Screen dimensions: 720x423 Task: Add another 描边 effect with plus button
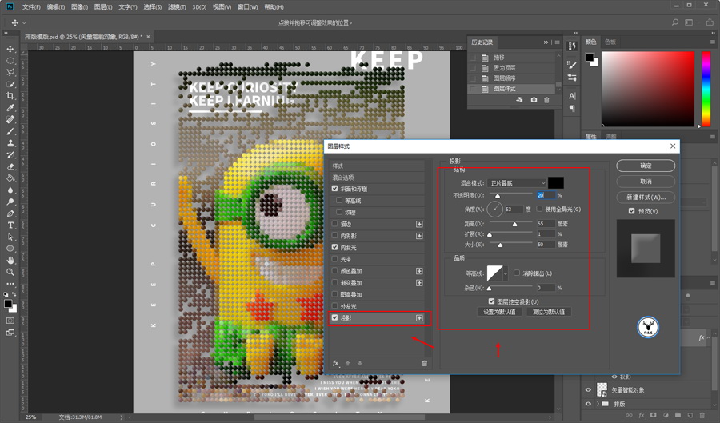419,224
